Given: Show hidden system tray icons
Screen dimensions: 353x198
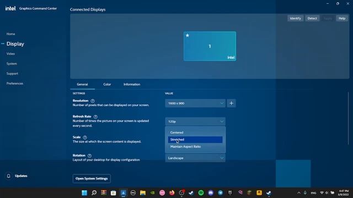Looking at the screenshot, I should coord(299,193).
